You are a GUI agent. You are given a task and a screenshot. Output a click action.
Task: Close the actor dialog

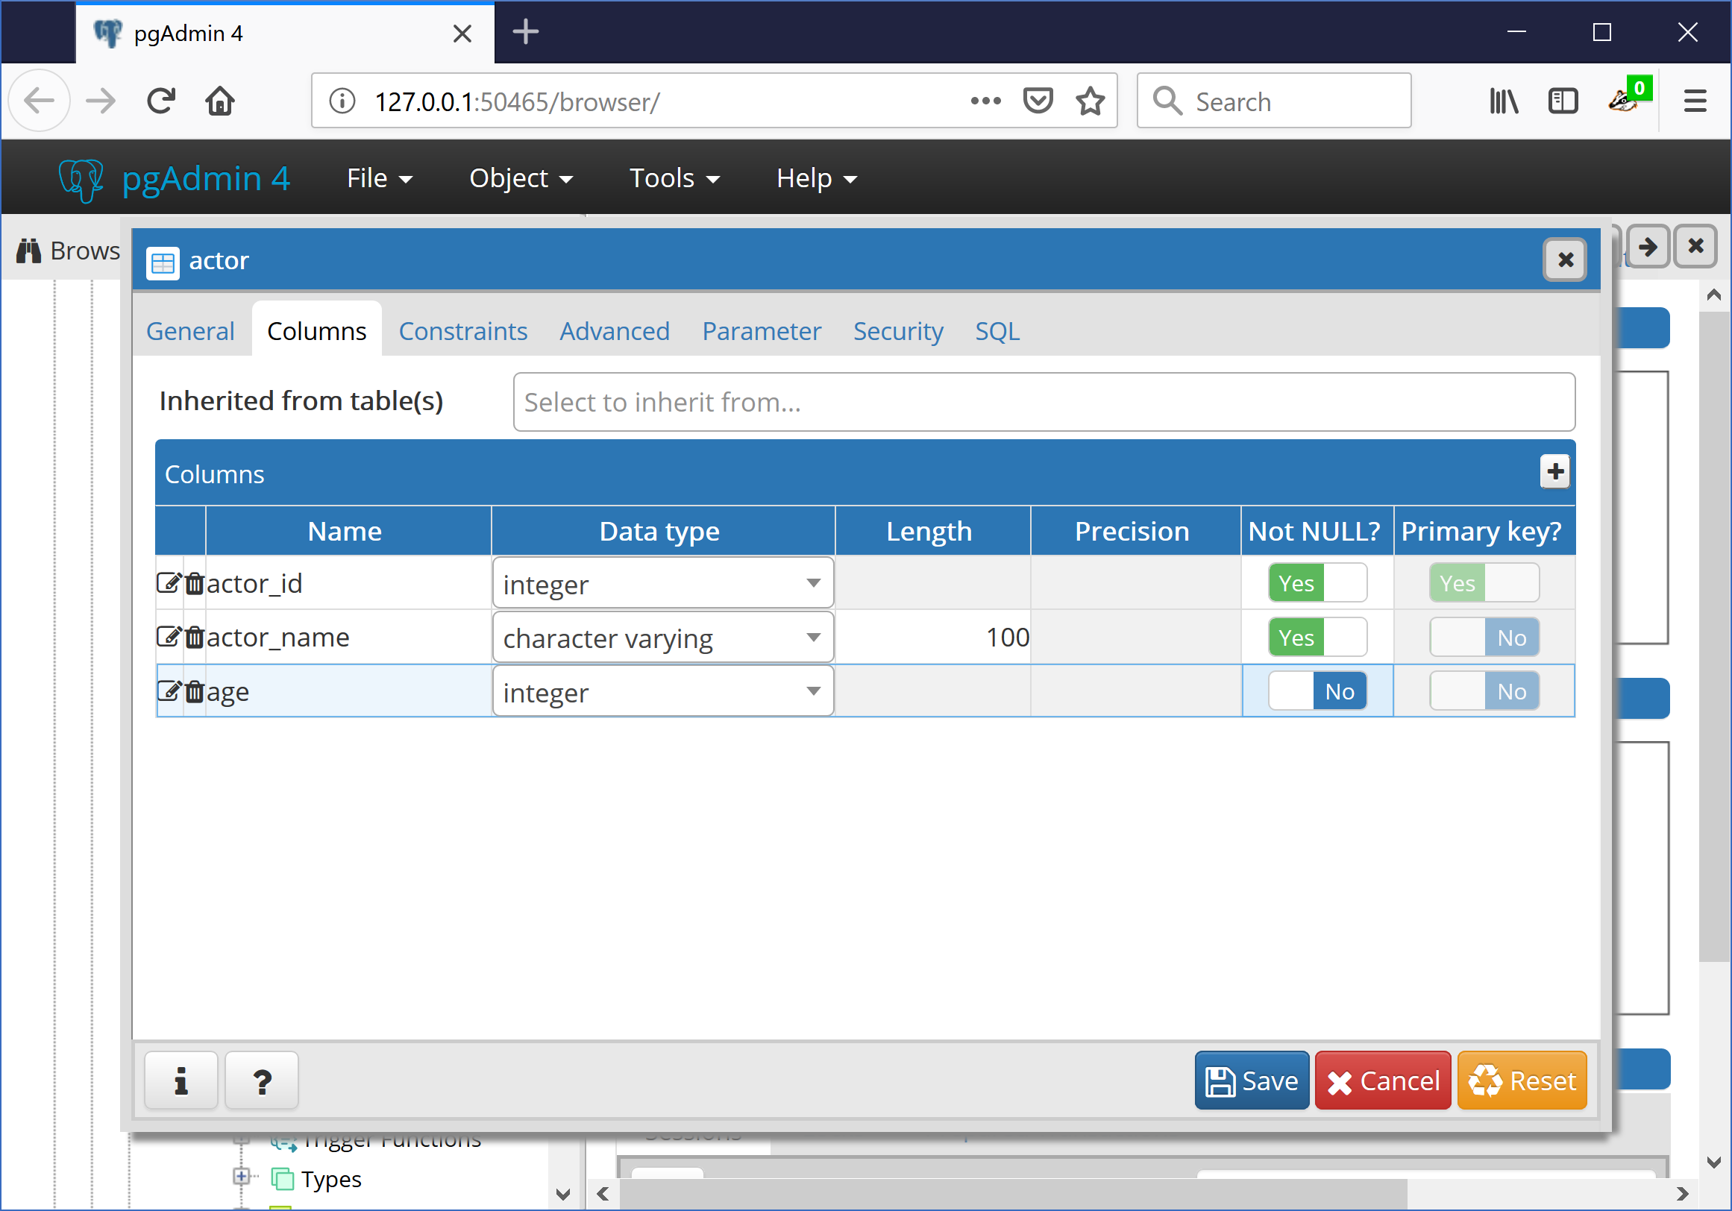tap(1565, 260)
